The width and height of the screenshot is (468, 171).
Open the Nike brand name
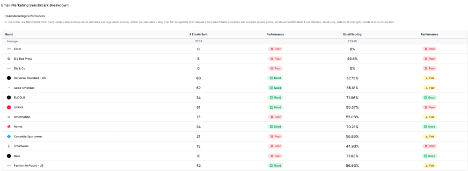pyautogui.click(x=17, y=156)
